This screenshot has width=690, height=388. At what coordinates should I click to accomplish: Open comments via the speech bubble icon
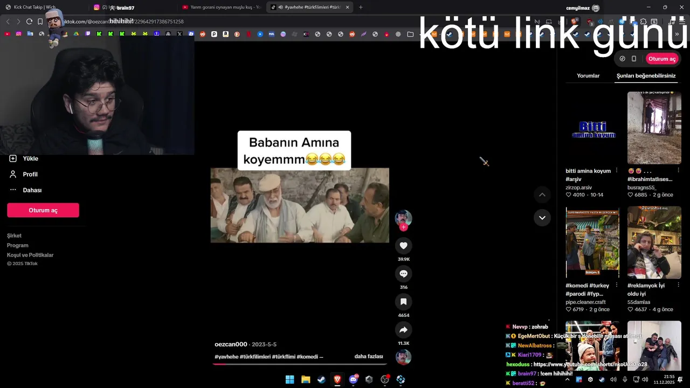point(403,274)
